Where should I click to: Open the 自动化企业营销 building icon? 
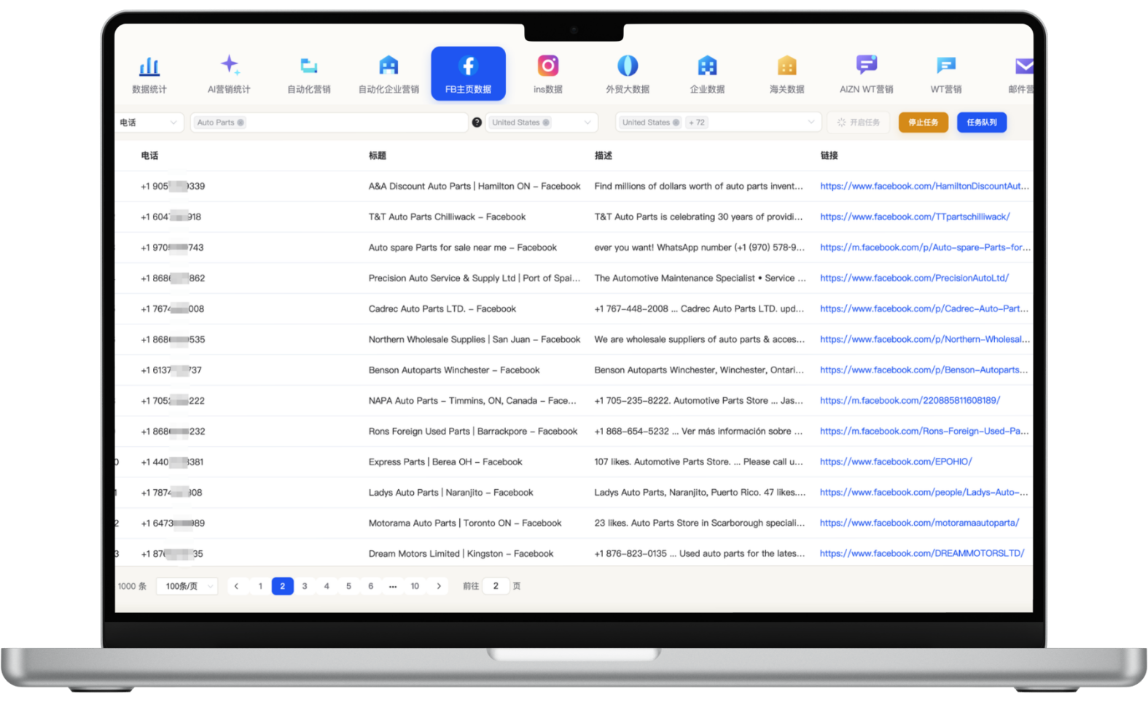388,66
